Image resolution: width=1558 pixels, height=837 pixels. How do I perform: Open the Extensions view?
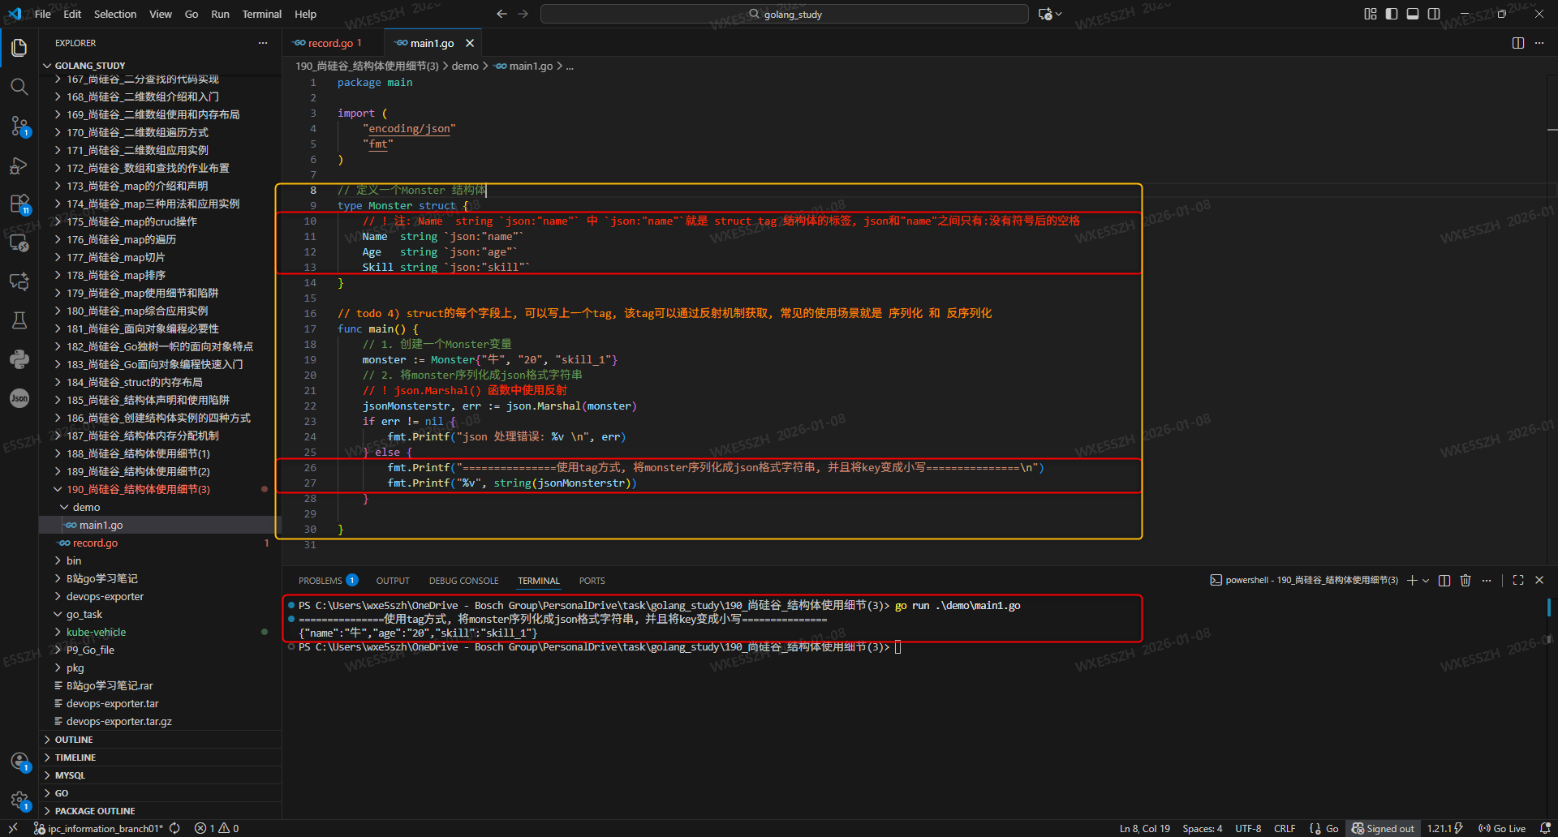(x=19, y=204)
